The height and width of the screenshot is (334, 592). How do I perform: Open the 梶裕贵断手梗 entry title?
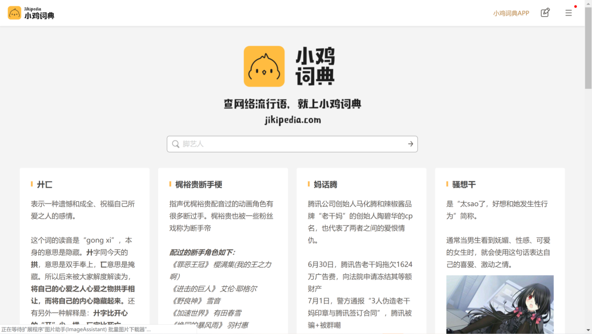click(x=198, y=184)
